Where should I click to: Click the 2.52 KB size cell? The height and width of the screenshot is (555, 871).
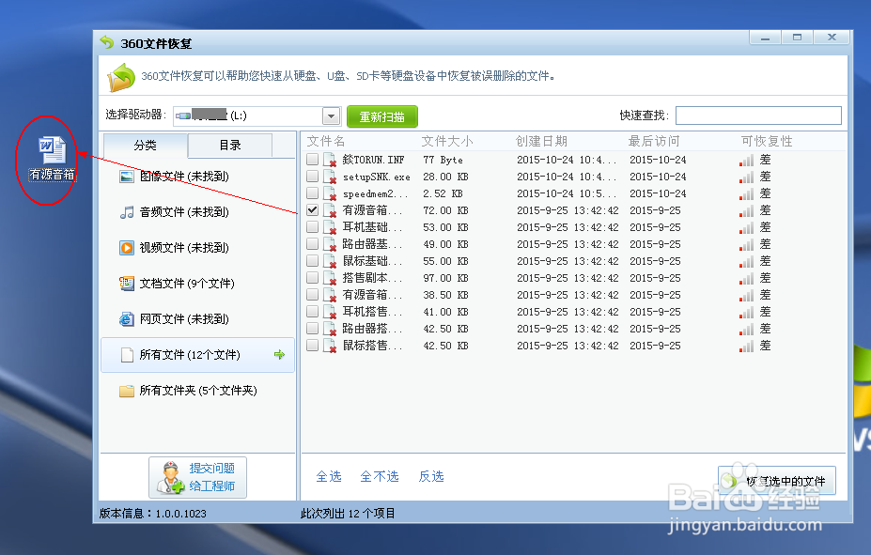pyautogui.click(x=443, y=193)
